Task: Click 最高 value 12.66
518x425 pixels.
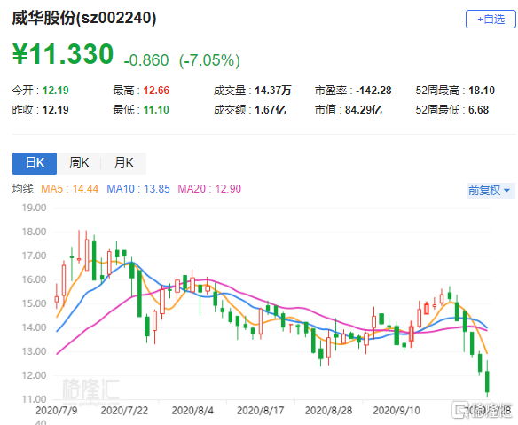Action: point(156,91)
